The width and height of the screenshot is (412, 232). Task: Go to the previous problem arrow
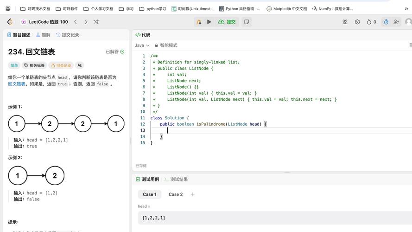point(76,22)
